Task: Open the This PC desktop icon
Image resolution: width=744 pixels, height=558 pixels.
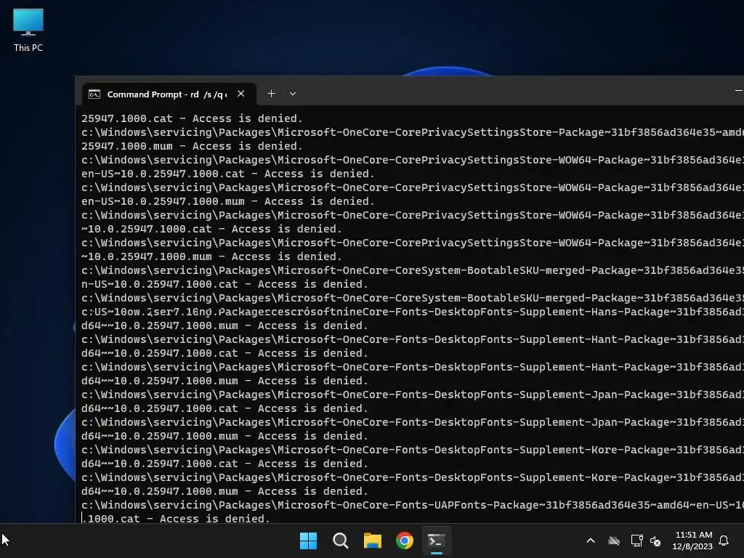Action: [x=28, y=31]
